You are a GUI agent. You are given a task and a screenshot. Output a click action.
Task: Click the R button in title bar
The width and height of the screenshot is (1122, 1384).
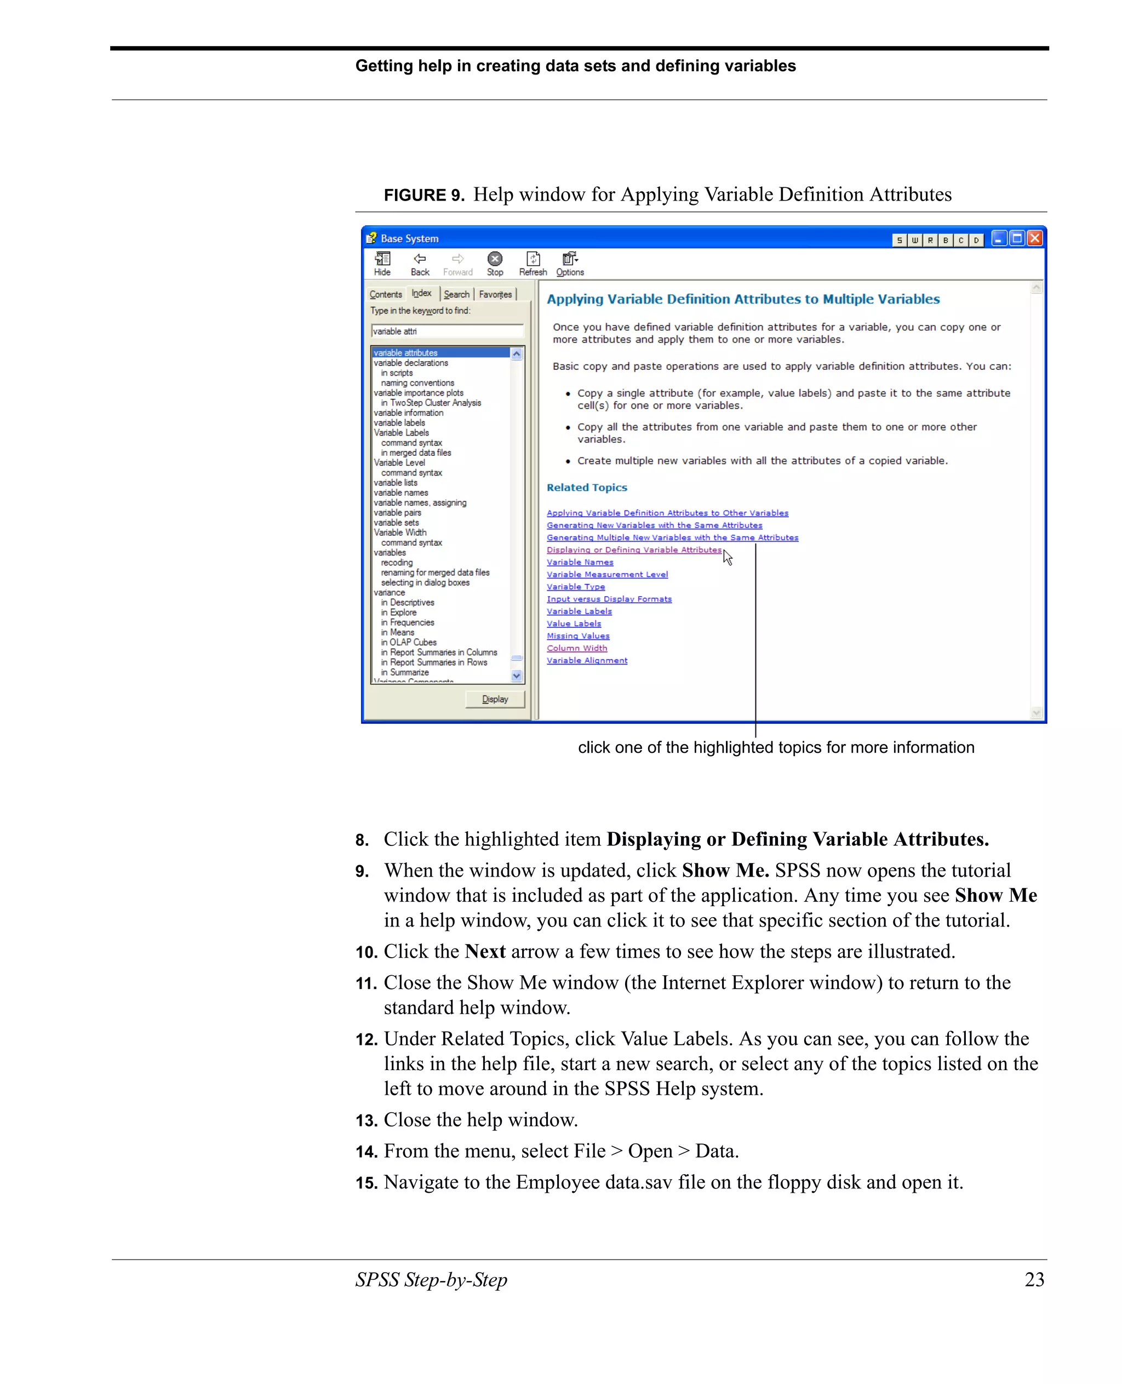pos(930,240)
